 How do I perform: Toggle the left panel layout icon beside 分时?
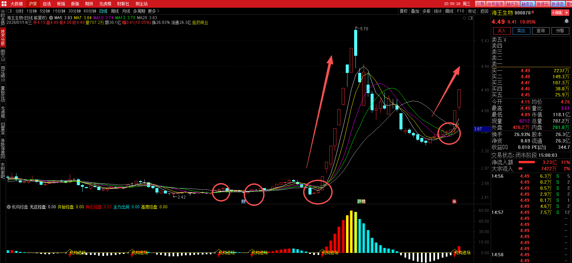coord(10,11)
